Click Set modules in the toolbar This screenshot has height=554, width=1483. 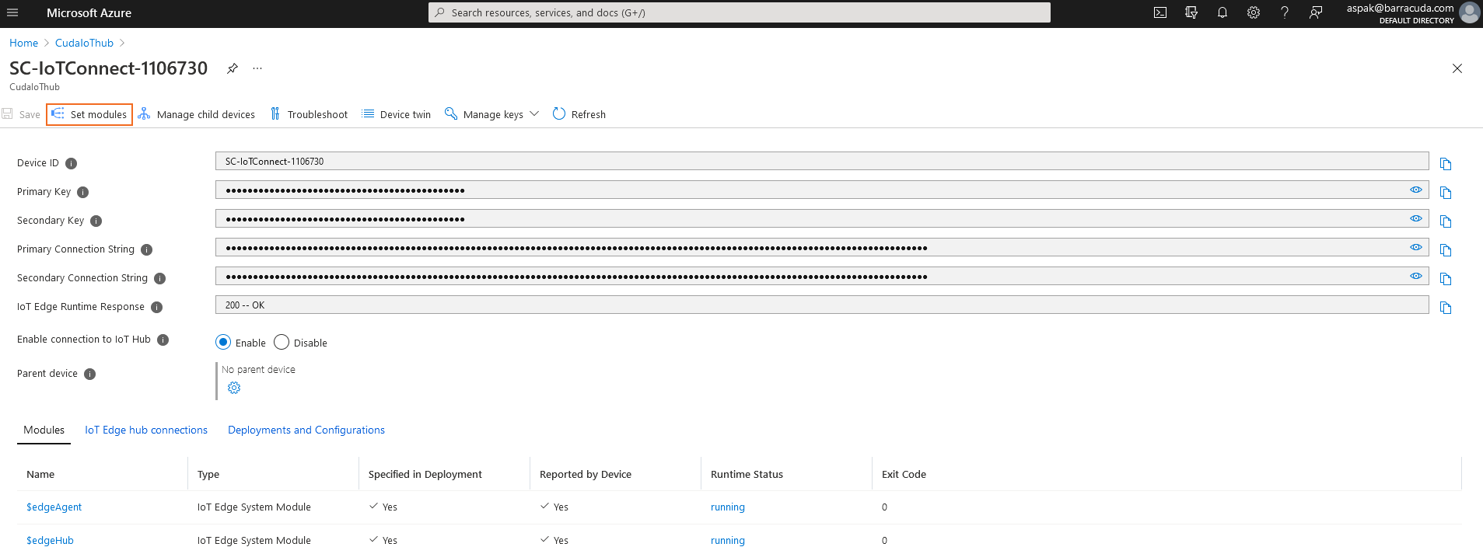pos(89,114)
